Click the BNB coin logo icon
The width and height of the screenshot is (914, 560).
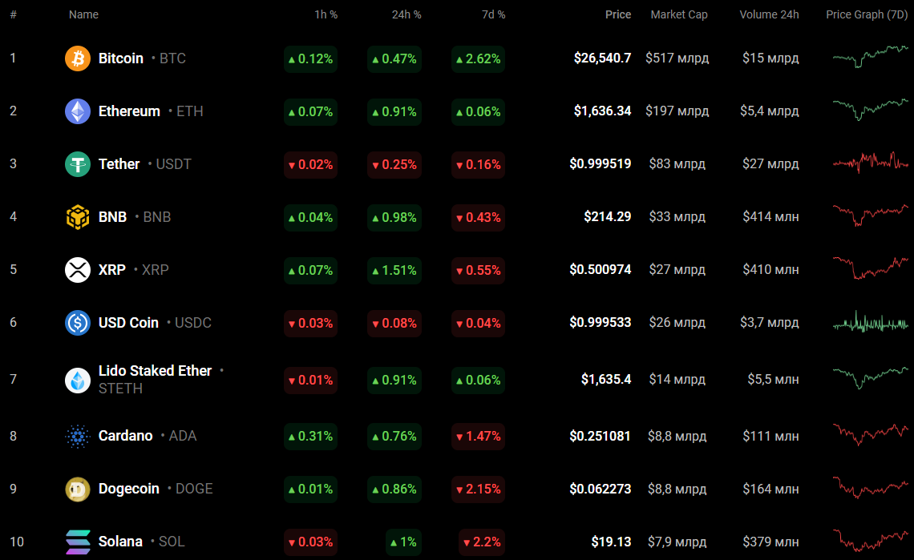[78, 217]
